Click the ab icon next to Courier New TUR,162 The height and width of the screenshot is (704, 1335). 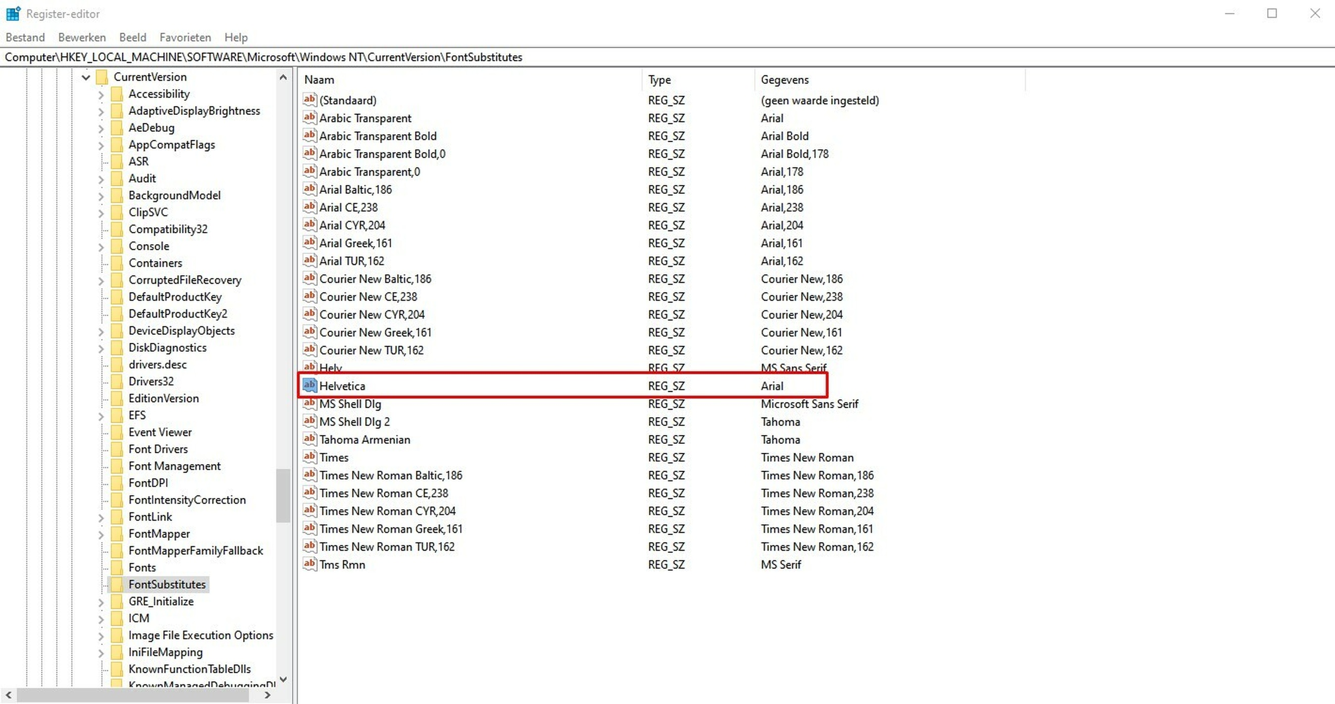(x=309, y=350)
